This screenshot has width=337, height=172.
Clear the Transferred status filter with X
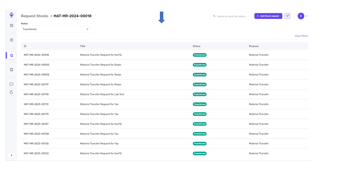[x=87, y=29]
